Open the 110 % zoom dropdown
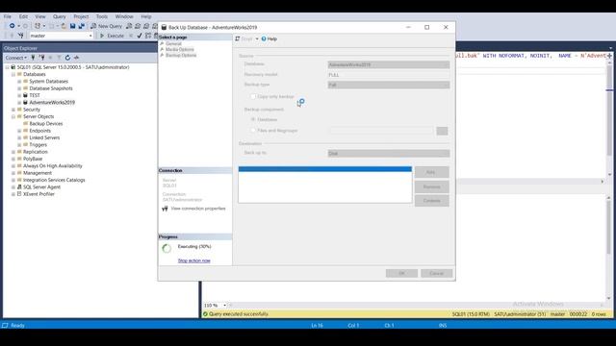The width and height of the screenshot is (616, 346). tap(224, 306)
